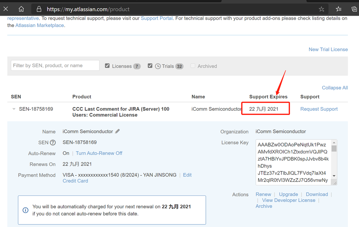Click the Trials count badge 32
This screenshot has width=359, height=227.
coord(179,66)
